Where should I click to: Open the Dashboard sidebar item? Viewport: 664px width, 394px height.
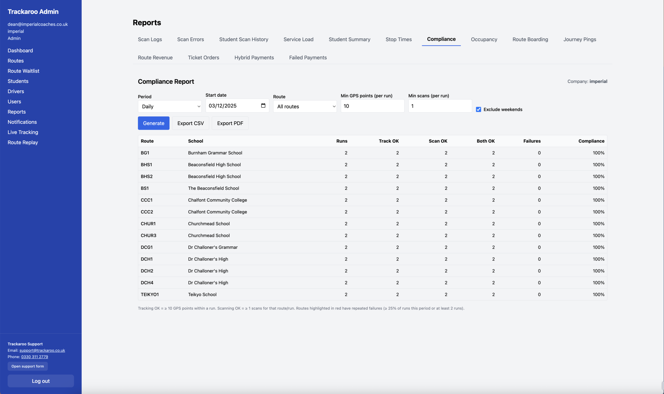point(20,50)
